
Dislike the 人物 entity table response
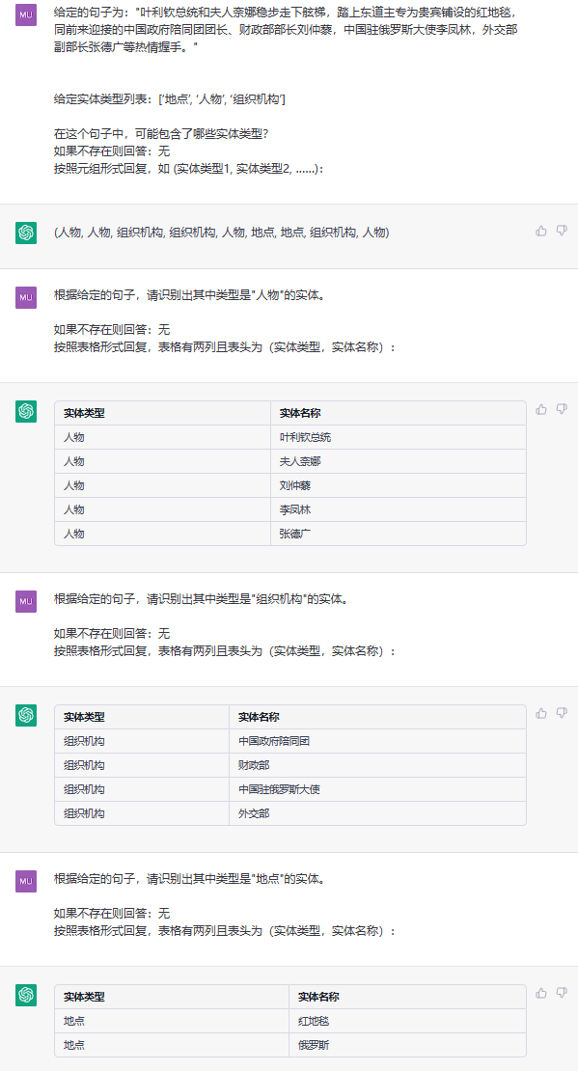click(x=562, y=409)
